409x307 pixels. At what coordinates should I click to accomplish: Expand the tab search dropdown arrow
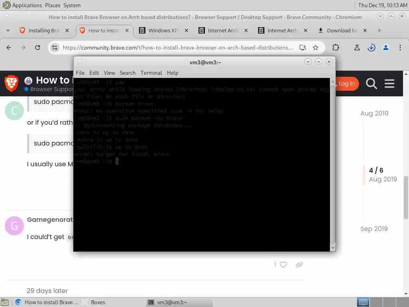(8, 30)
